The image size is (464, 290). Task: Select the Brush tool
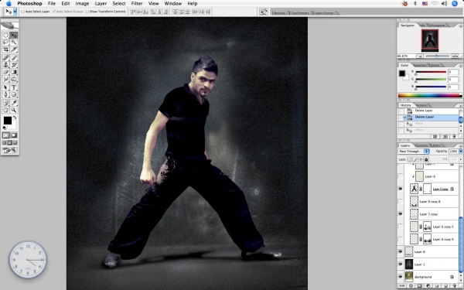(x=14, y=58)
